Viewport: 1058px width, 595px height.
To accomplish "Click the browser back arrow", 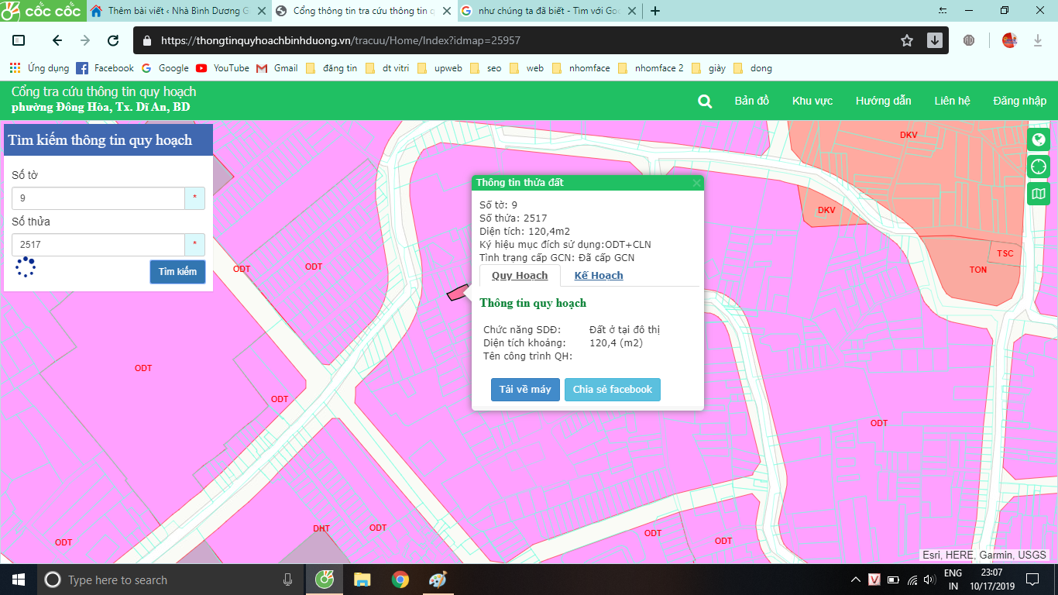I will (57, 40).
